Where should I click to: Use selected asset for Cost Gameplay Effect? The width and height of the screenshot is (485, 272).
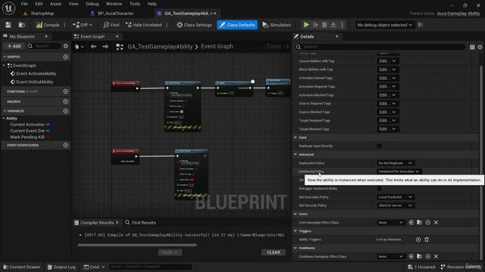pyautogui.click(x=411, y=222)
